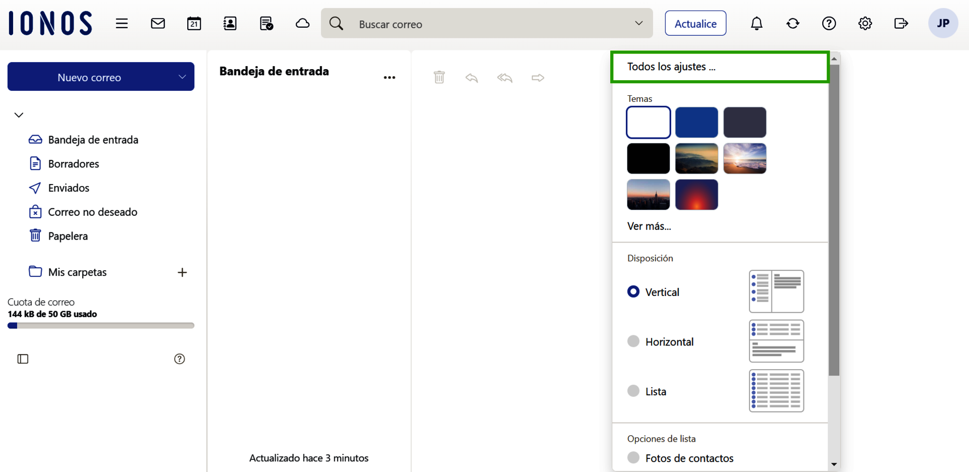Add a new folder under Mis carpetas
Image resolution: width=969 pixels, height=472 pixels.
[x=182, y=272]
